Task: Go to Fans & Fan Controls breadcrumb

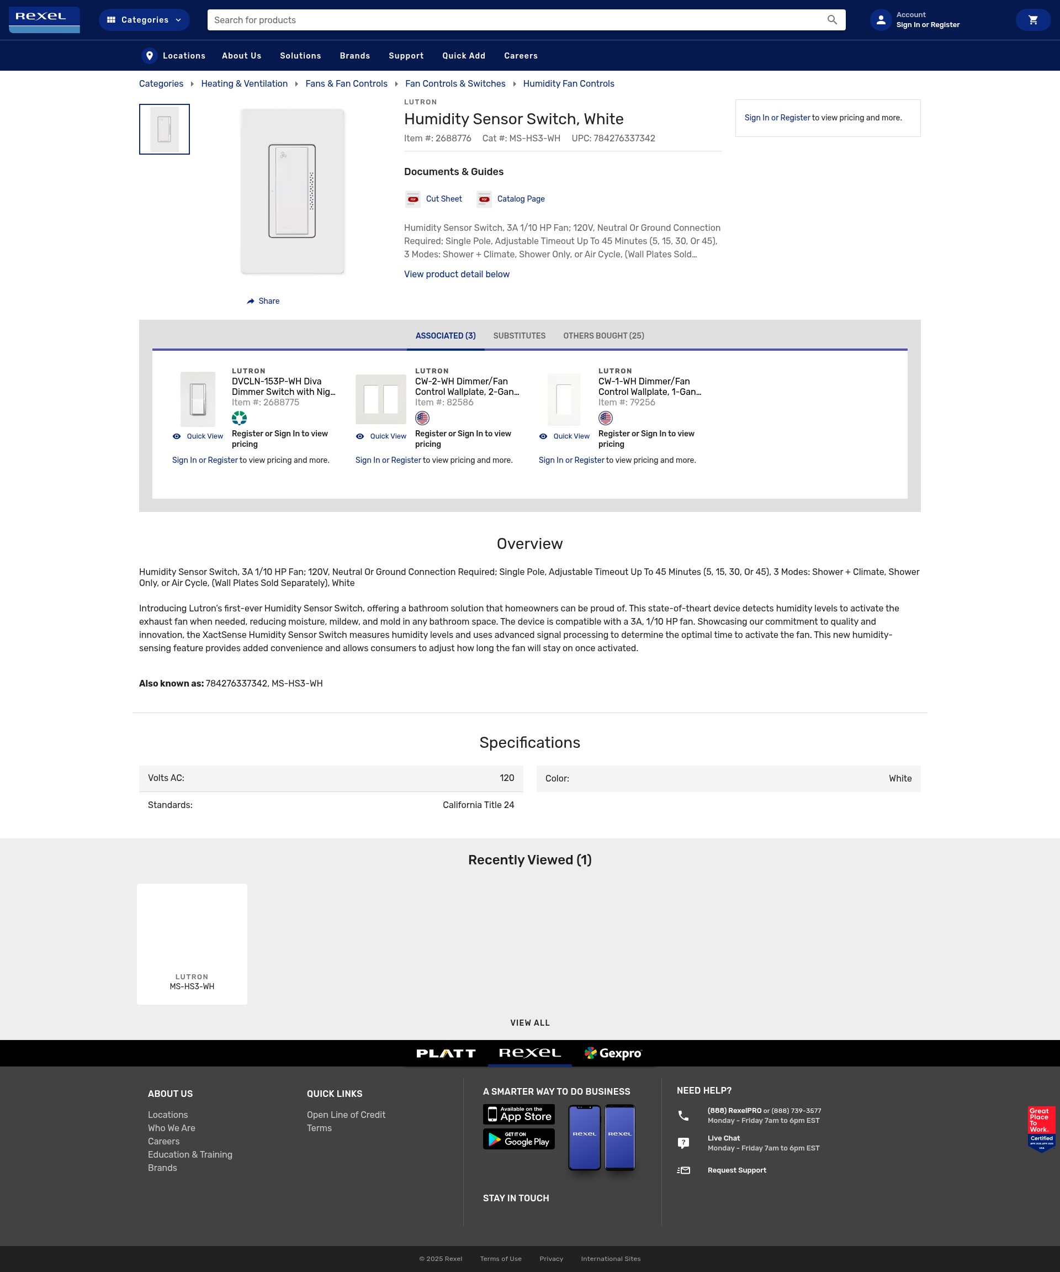Action: [346, 83]
